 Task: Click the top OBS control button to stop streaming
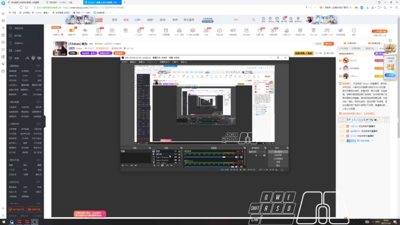(x=278, y=152)
